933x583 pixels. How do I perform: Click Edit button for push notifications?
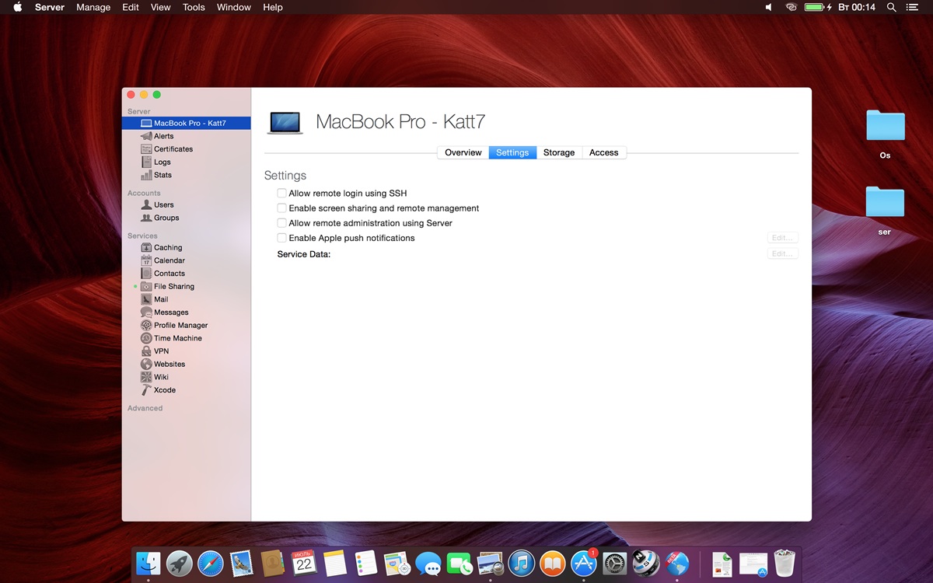[x=782, y=238]
